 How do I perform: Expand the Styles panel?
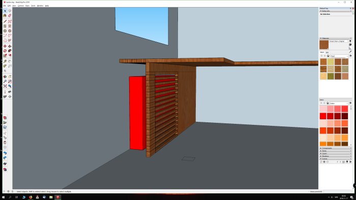336,151
